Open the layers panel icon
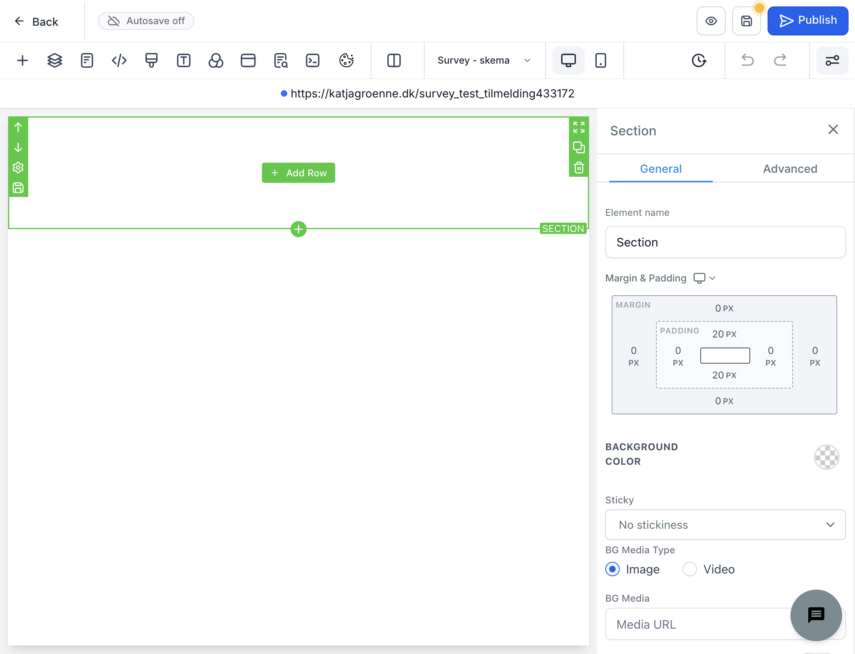 coord(55,60)
